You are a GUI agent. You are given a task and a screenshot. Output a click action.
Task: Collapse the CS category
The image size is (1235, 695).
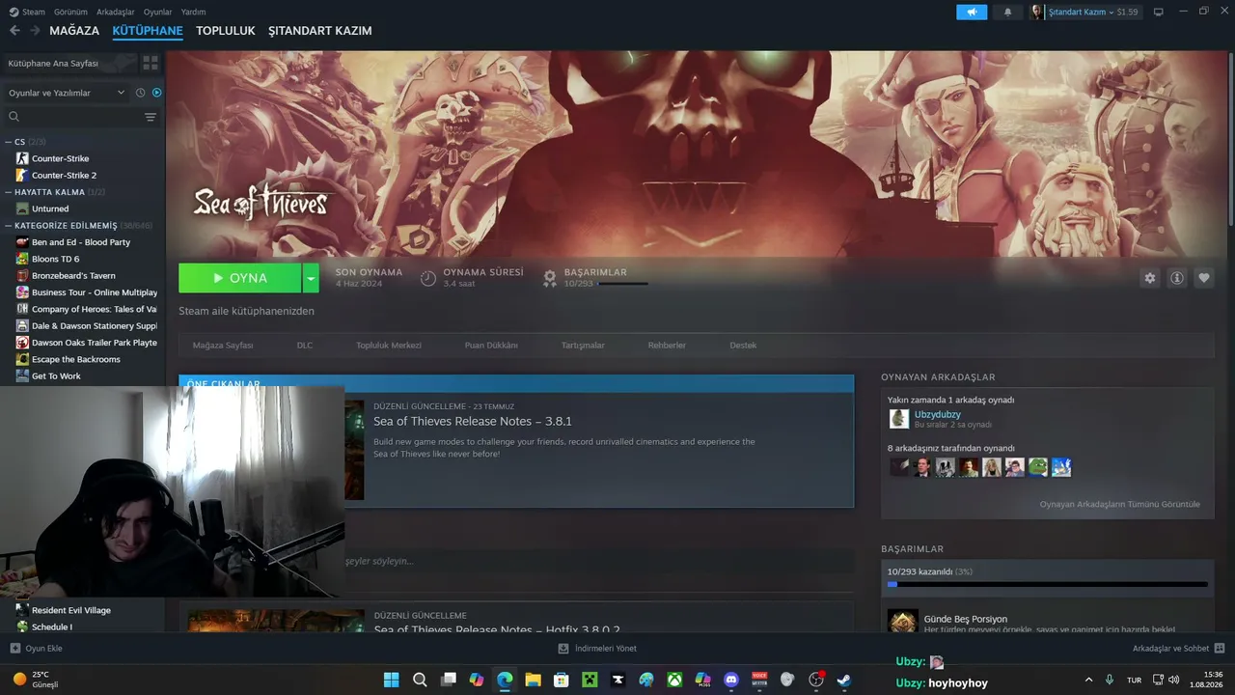pyautogui.click(x=9, y=142)
